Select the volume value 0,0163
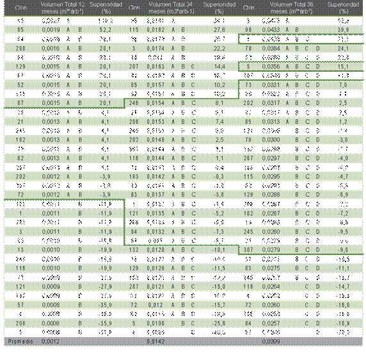 click(155, 67)
